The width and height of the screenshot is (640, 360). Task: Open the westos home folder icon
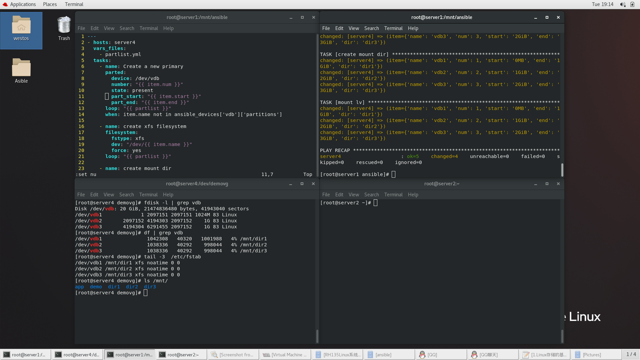tap(21, 26)
